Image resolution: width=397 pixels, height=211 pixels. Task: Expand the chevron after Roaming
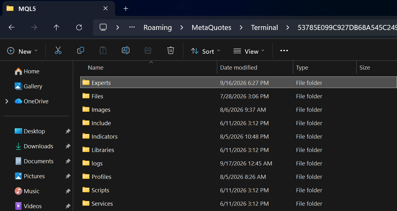(x=182, y=27)
